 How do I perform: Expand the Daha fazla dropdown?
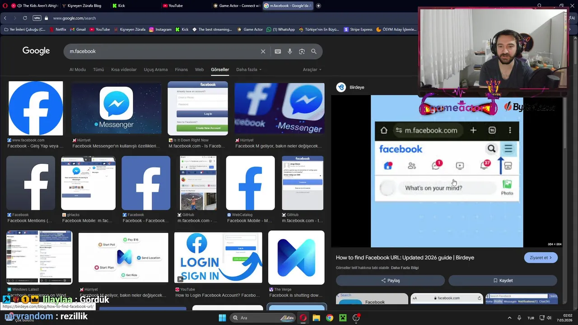click(x=249, y=70)
